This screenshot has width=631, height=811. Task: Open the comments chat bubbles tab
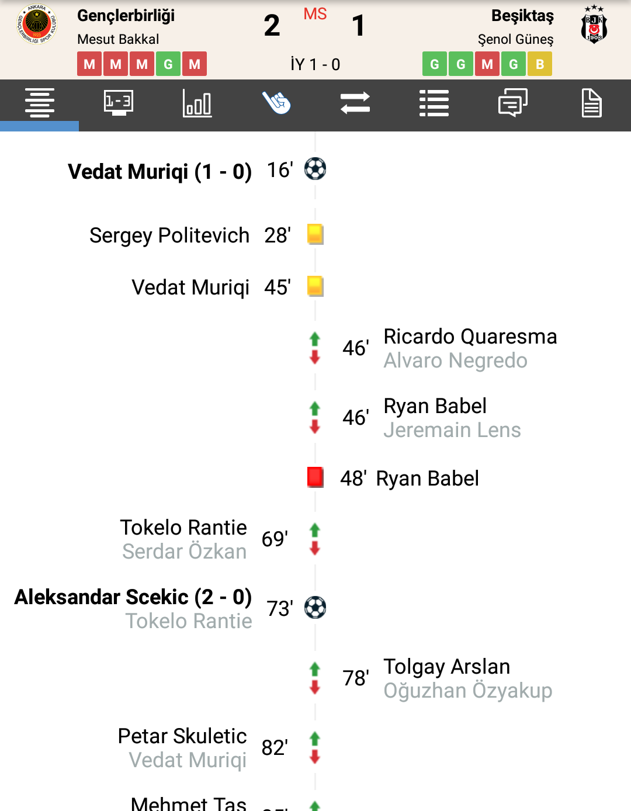[x=513, y=103]
